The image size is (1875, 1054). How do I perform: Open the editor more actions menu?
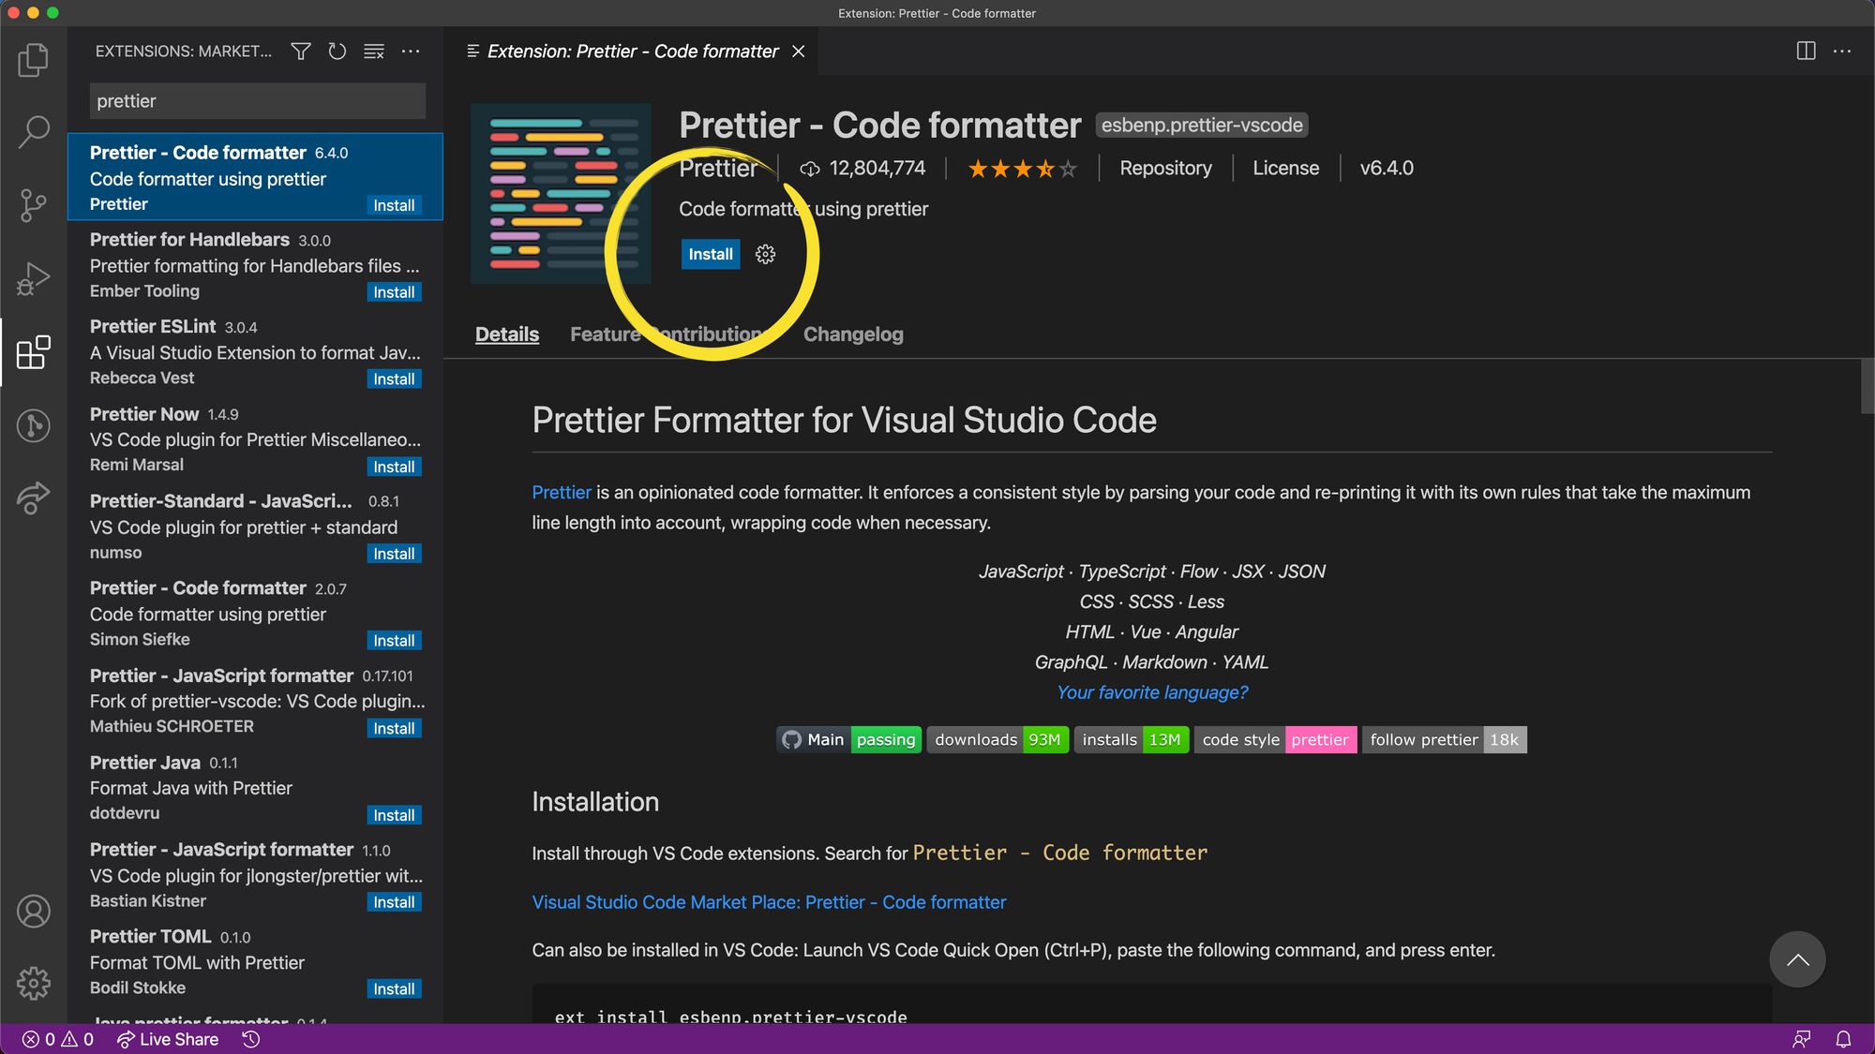pos(1843,52)
